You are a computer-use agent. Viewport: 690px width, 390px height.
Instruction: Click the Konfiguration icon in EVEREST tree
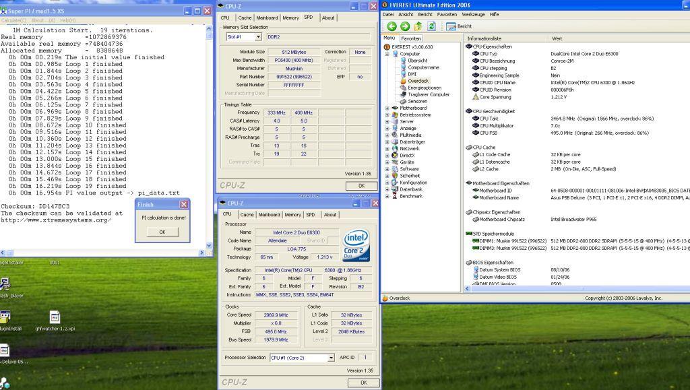point(395,183)
